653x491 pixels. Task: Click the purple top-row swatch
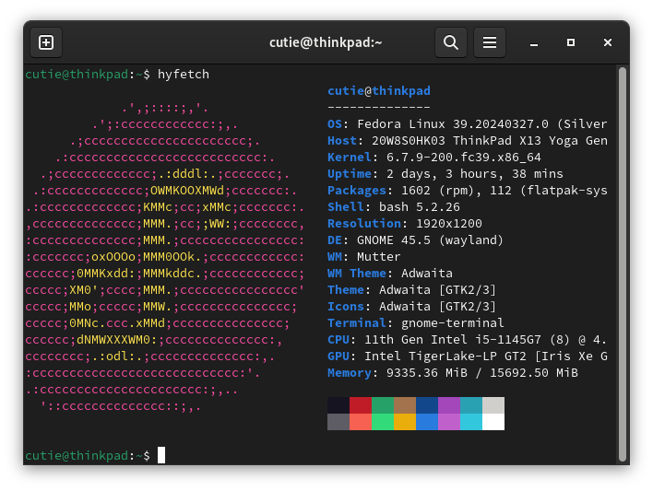click(x=449, y=405)
